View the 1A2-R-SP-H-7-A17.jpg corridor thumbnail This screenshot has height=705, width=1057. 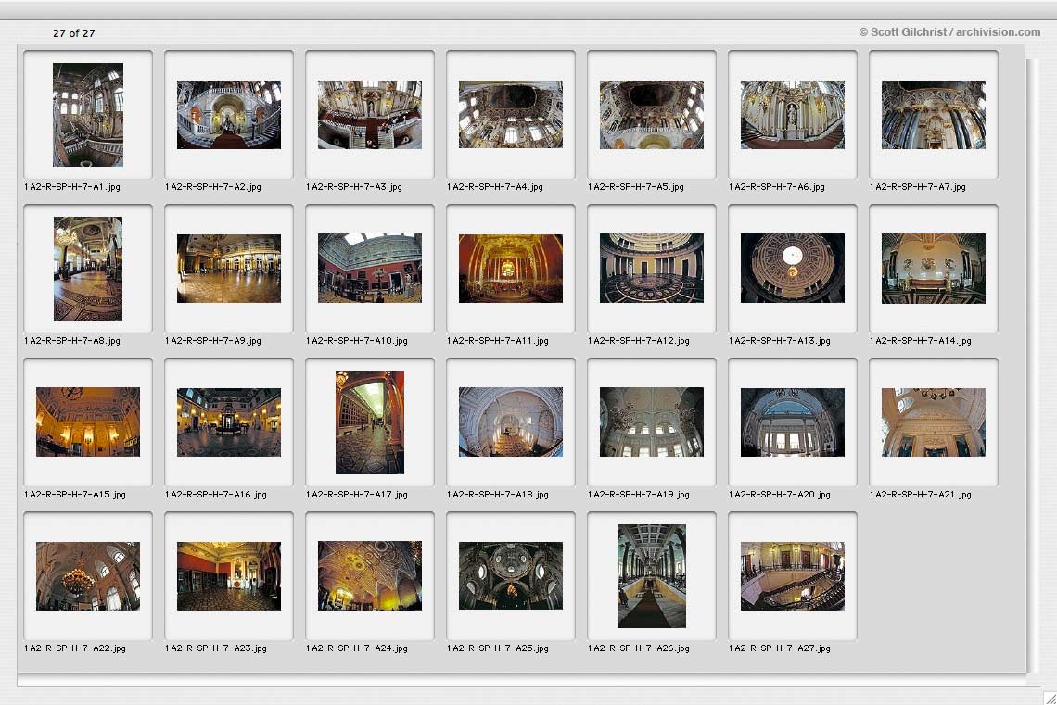(x=369, y=422)
